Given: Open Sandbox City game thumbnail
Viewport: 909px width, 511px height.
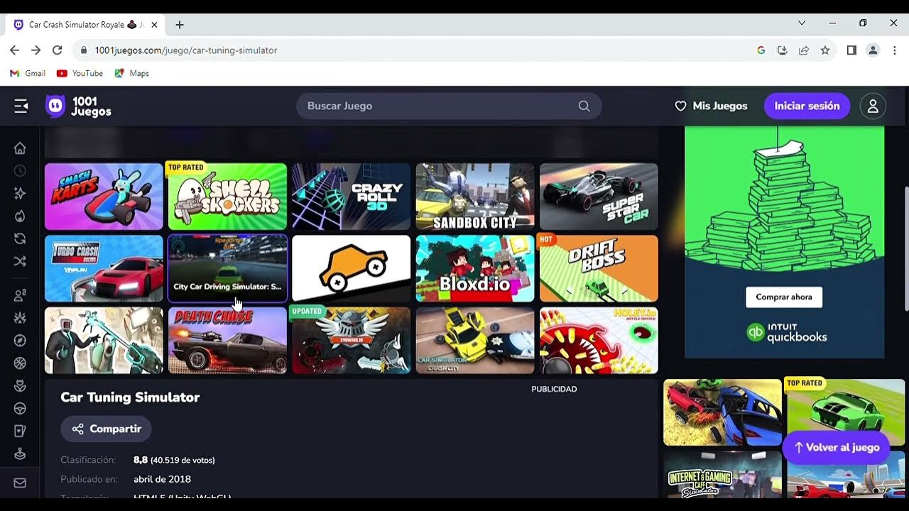Looking at the screenshot, I should [x=475, y=197].
